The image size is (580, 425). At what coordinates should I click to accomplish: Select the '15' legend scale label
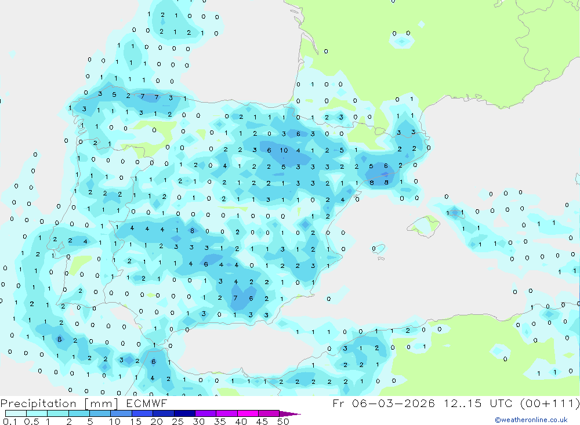coord(136,422)
